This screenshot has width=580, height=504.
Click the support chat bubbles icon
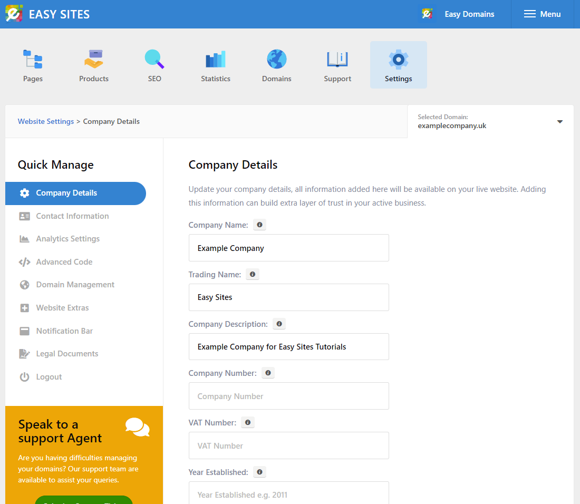point(137,427)
